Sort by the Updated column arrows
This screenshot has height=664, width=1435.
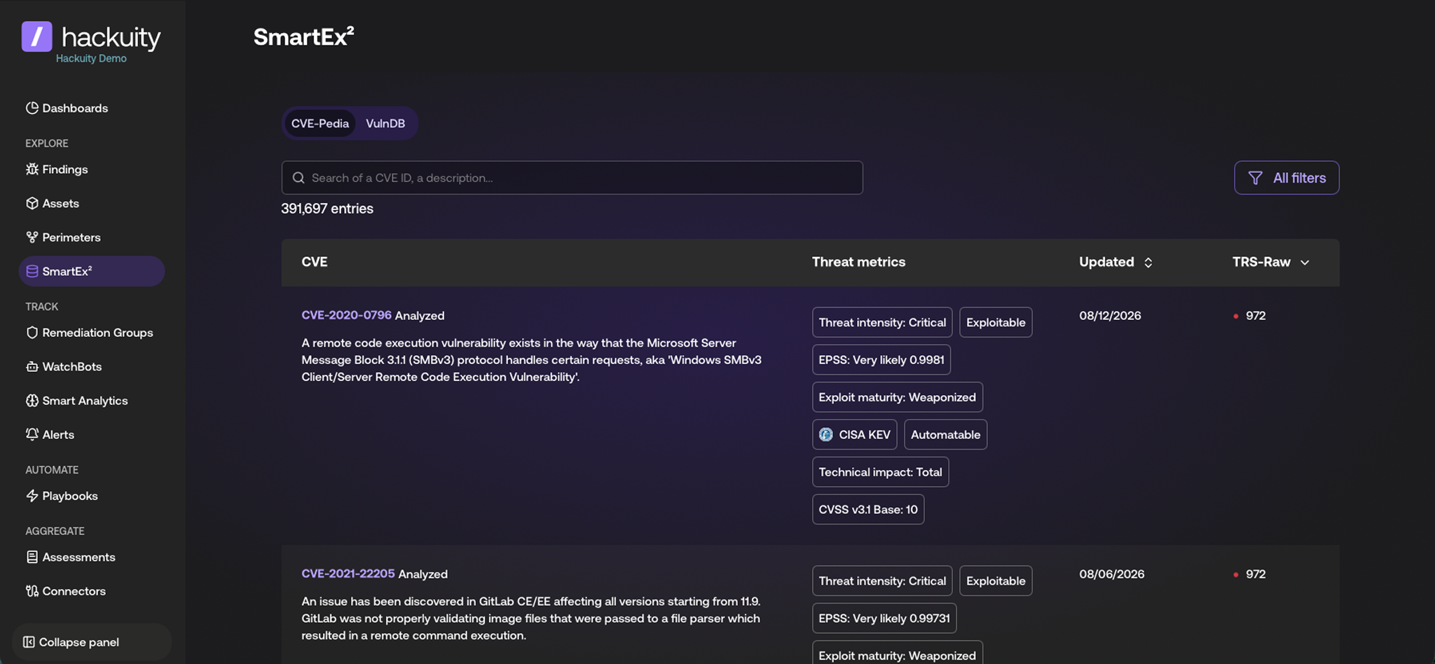[1148, 262]
